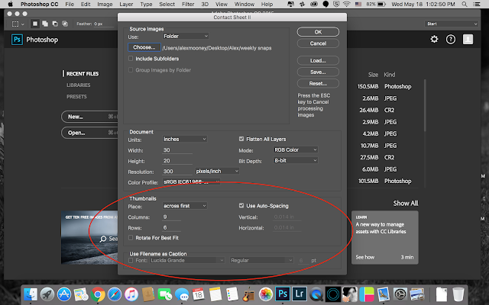Image resolution: width=489 pixels, height=305 pixels.
Task: Open the Regular font style dropdown
Action: coord(261,260)
